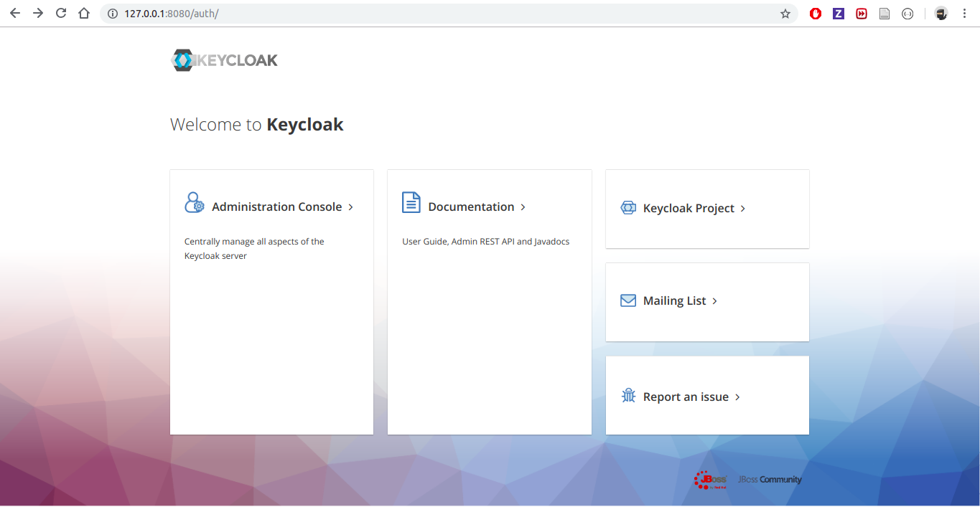The image size is (980, 507).
Task: Open the circular braces extension icon
Action: [907, 14]
